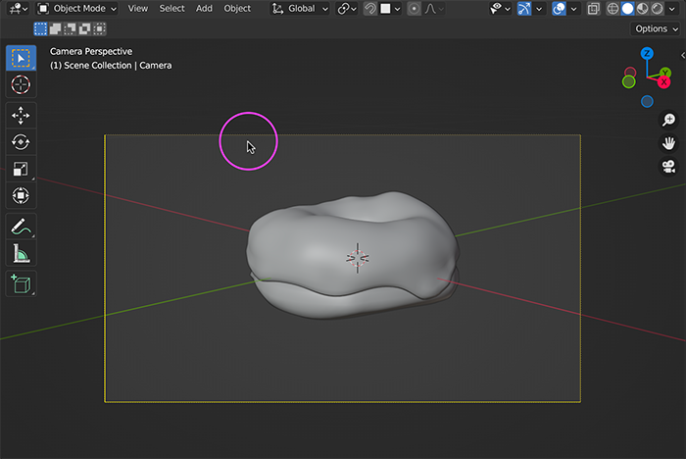Switch to wireframe viewport shading
This screenshot has width=686, height=459.
click(612, 9)
